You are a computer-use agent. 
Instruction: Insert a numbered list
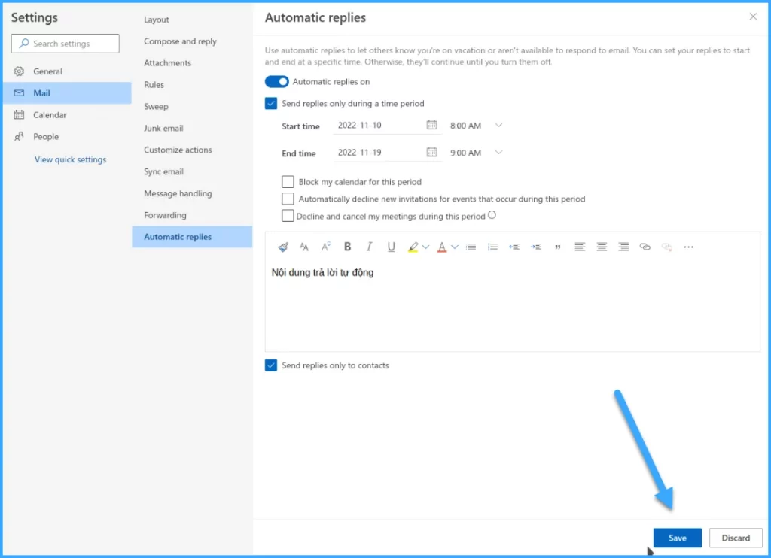click(493, 247)
